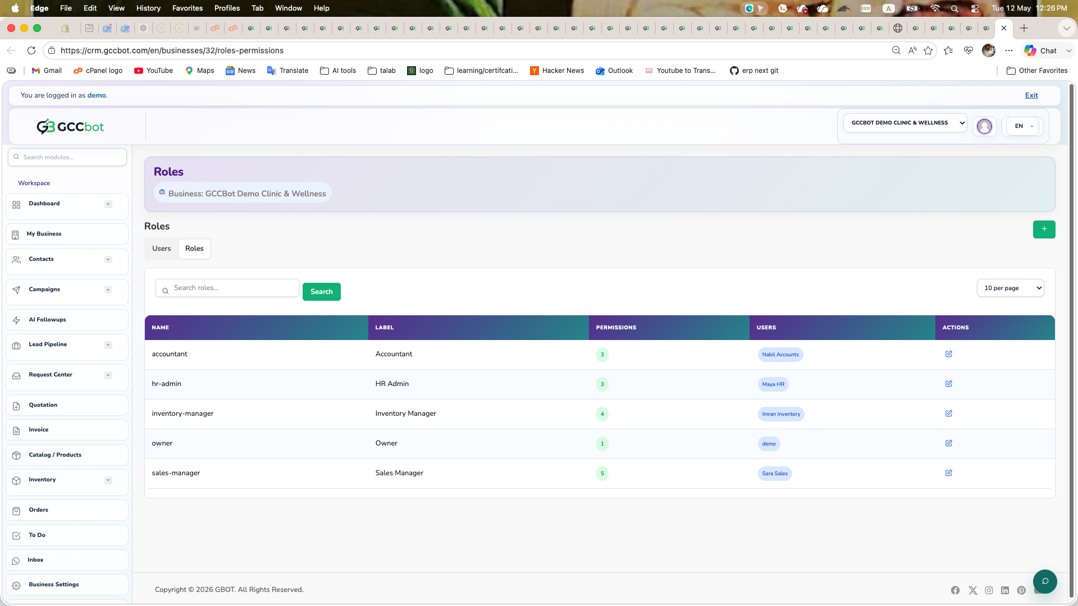Expand the Campaigns sidebar menu
Image resolution: width=1078 pixels, height=606 pixels.
[108, 290]
